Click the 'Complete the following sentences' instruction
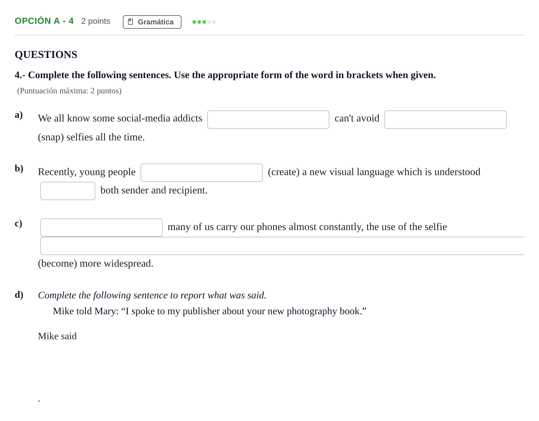This screenshot has width=539, height=421. coord(225,75)
